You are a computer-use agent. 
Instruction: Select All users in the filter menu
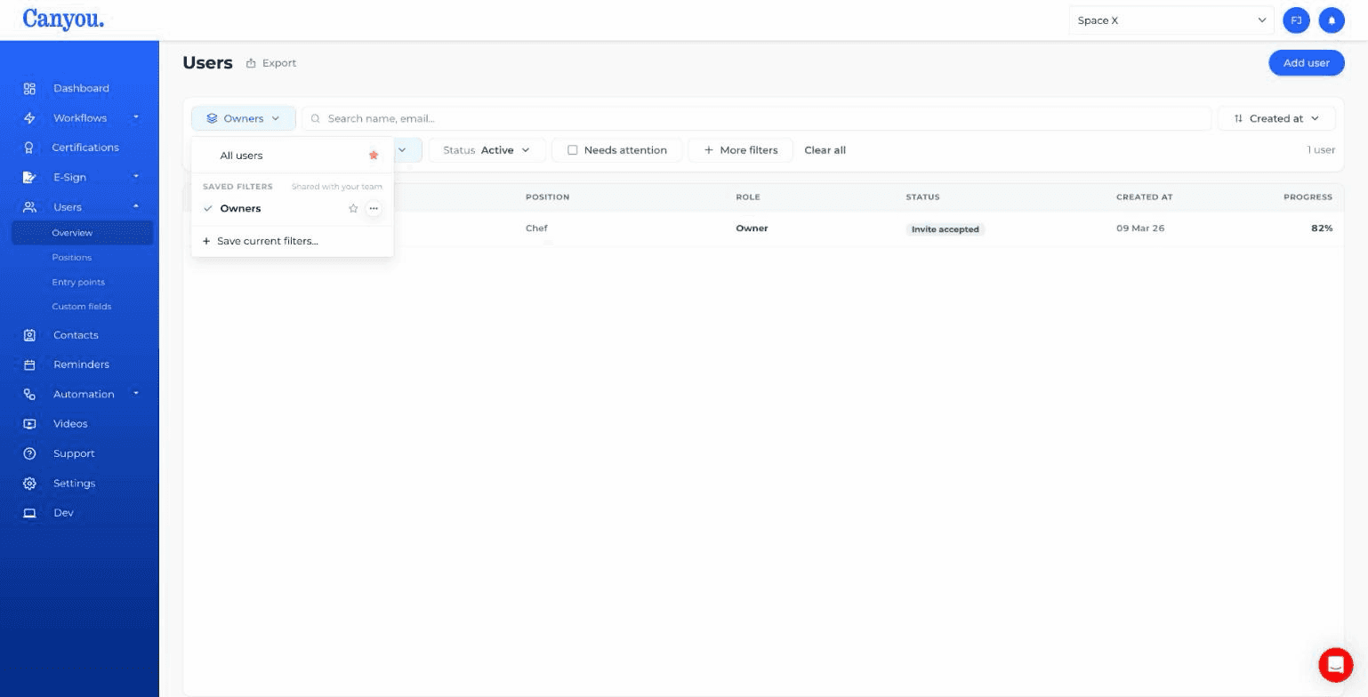[x=241, y=156]
